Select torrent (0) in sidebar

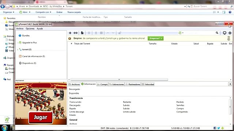[27, 49]
